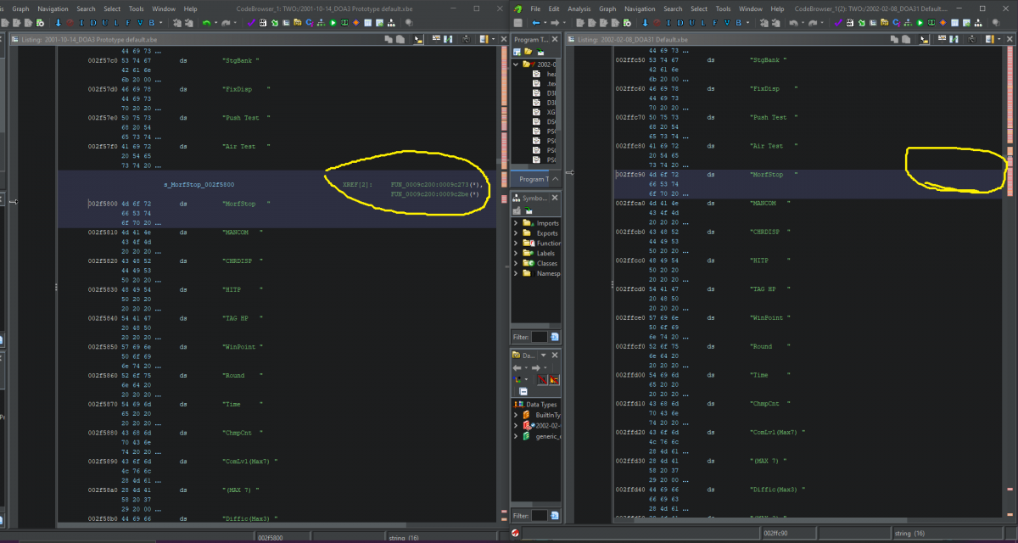Viewport: 1018px width, 543px height.
Task: Click the snapshot (camera) icon in left Listing header
Action: coord(466,39)
